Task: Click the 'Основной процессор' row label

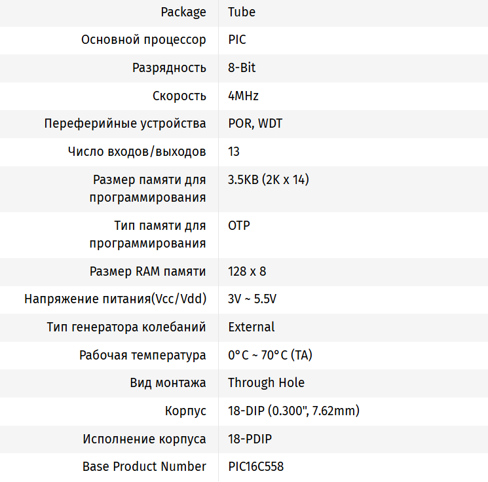Action: click(x=143, y=40)
